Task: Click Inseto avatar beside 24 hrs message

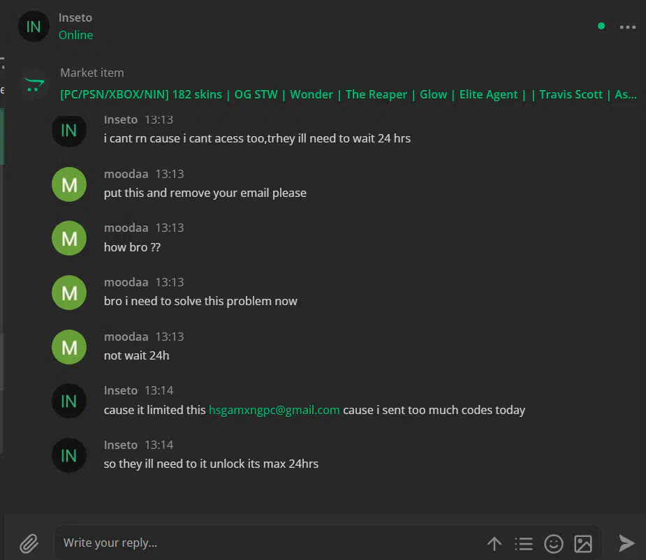Action: click(69, 130)
